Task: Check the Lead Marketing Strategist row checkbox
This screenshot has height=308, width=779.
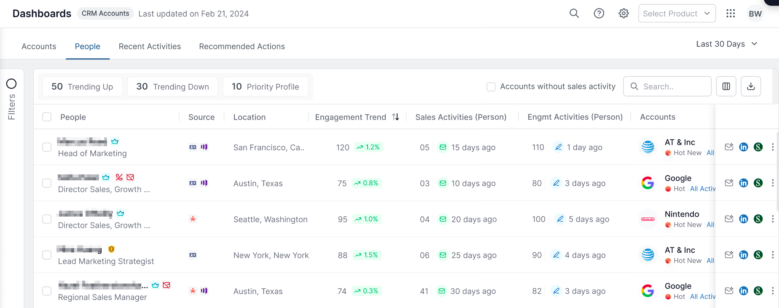Action: click(47, 255)
